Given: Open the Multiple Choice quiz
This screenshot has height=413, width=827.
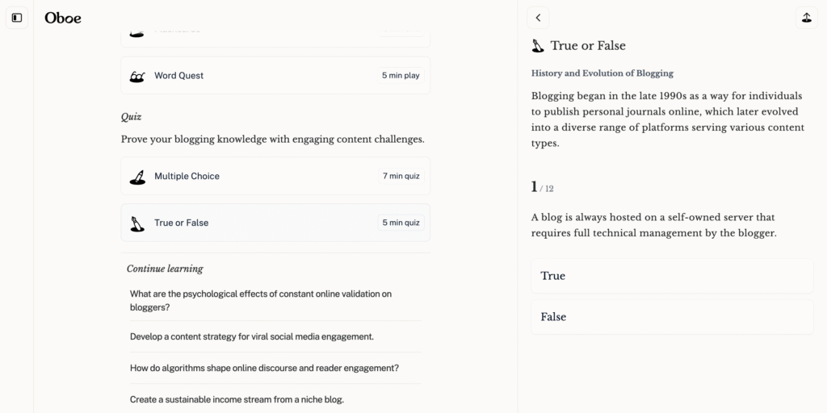Looking at the screenshot, I should [275, 176].
